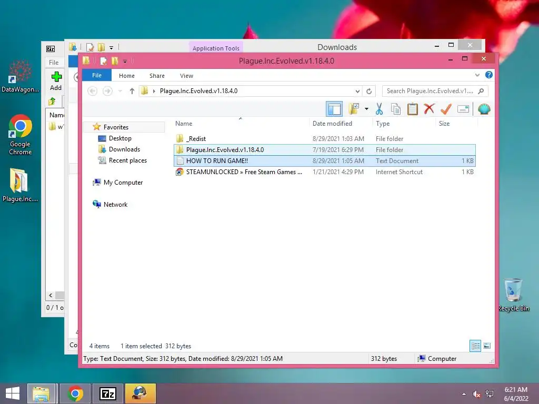Image resolution: width=539 pixels, height=404 pixels.
Task: Click the Properties icon in Downloads window title bar
Action: [x=89, y=47]
